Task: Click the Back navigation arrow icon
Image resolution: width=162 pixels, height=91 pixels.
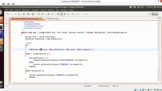Action: (x=86, y=14)
